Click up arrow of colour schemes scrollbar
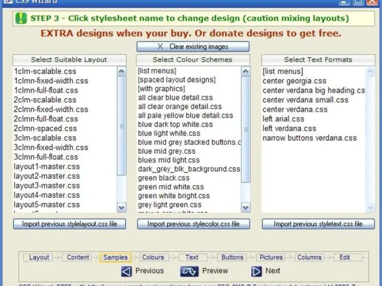 [x=245, y=71]
